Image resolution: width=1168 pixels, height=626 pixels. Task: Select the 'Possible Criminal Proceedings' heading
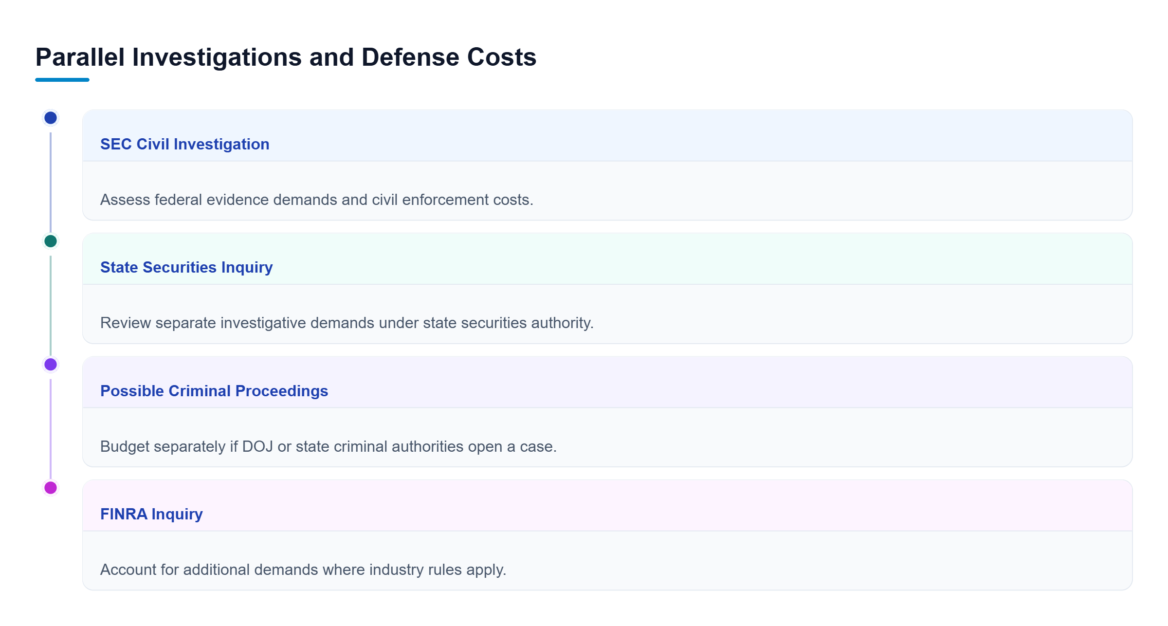click(214, 391)
